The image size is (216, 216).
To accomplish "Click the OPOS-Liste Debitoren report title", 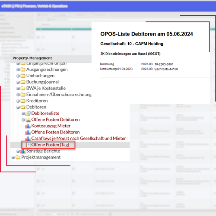I will click(146, 34).
